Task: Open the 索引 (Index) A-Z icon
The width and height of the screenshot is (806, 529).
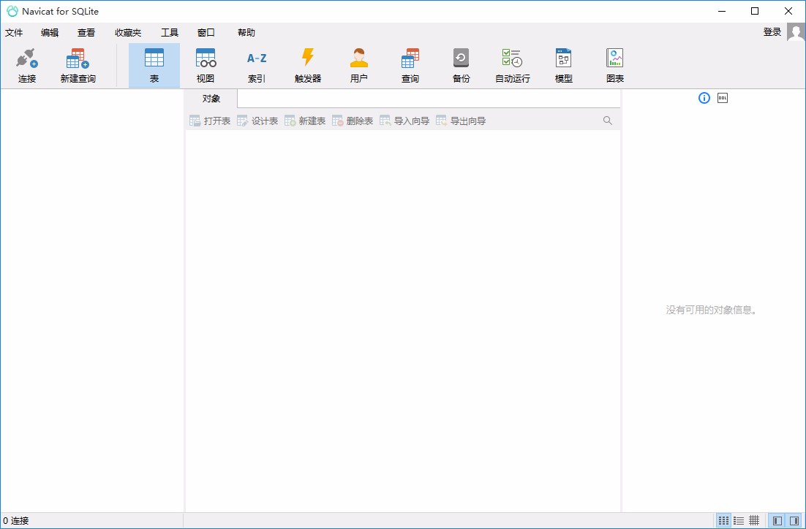Action: 257,65
